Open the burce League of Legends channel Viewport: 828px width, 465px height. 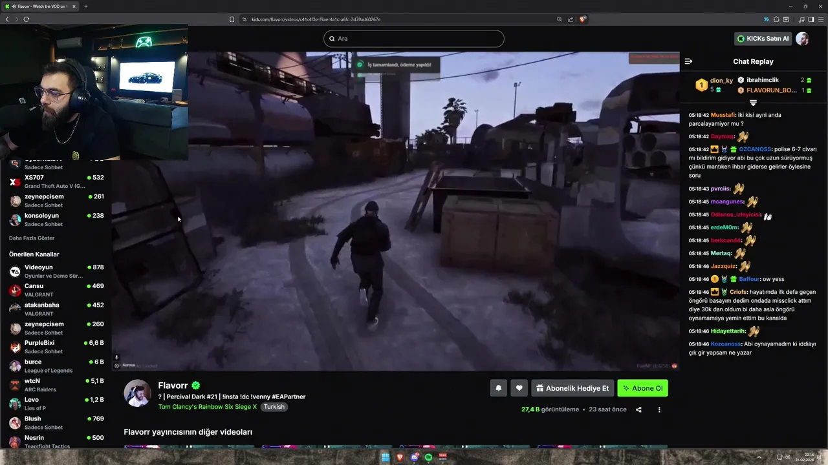point(56,366)
